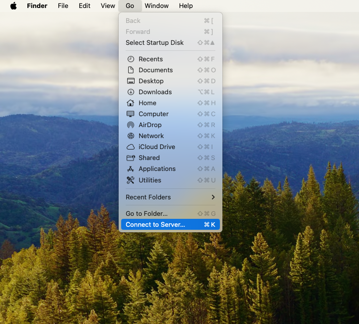Open the File menu

63,6
